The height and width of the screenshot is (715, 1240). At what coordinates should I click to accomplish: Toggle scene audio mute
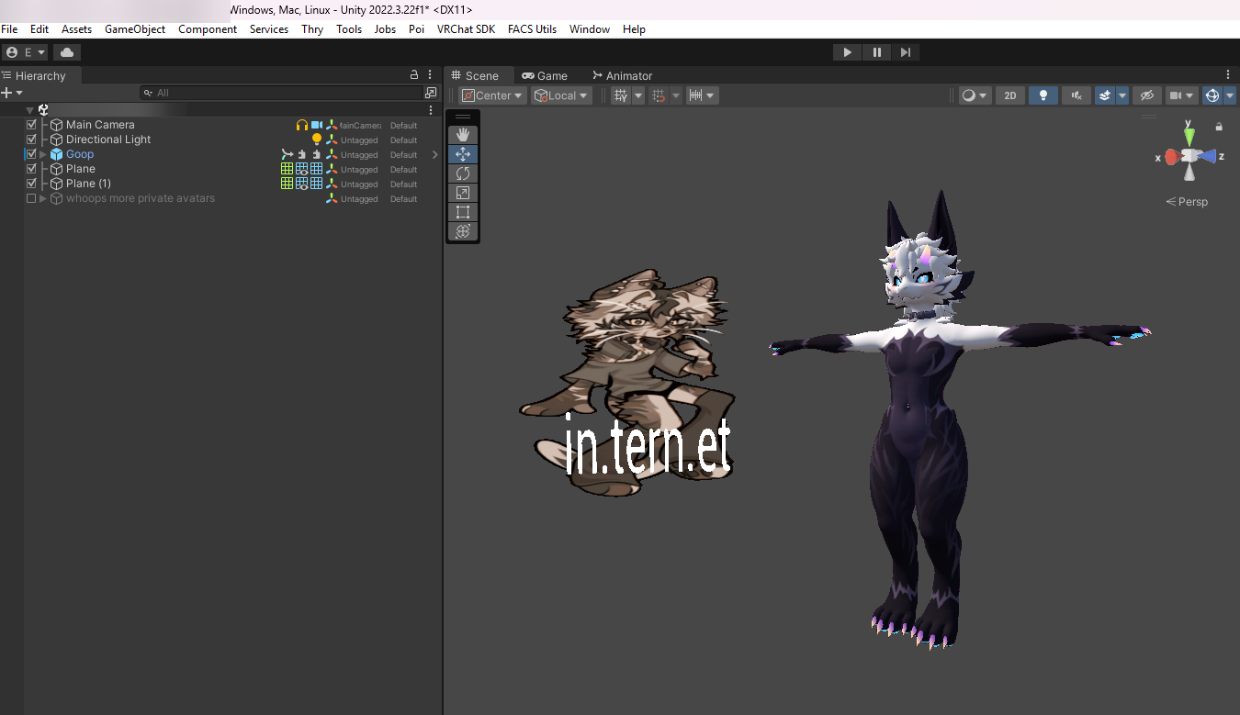pos(1076,95)
